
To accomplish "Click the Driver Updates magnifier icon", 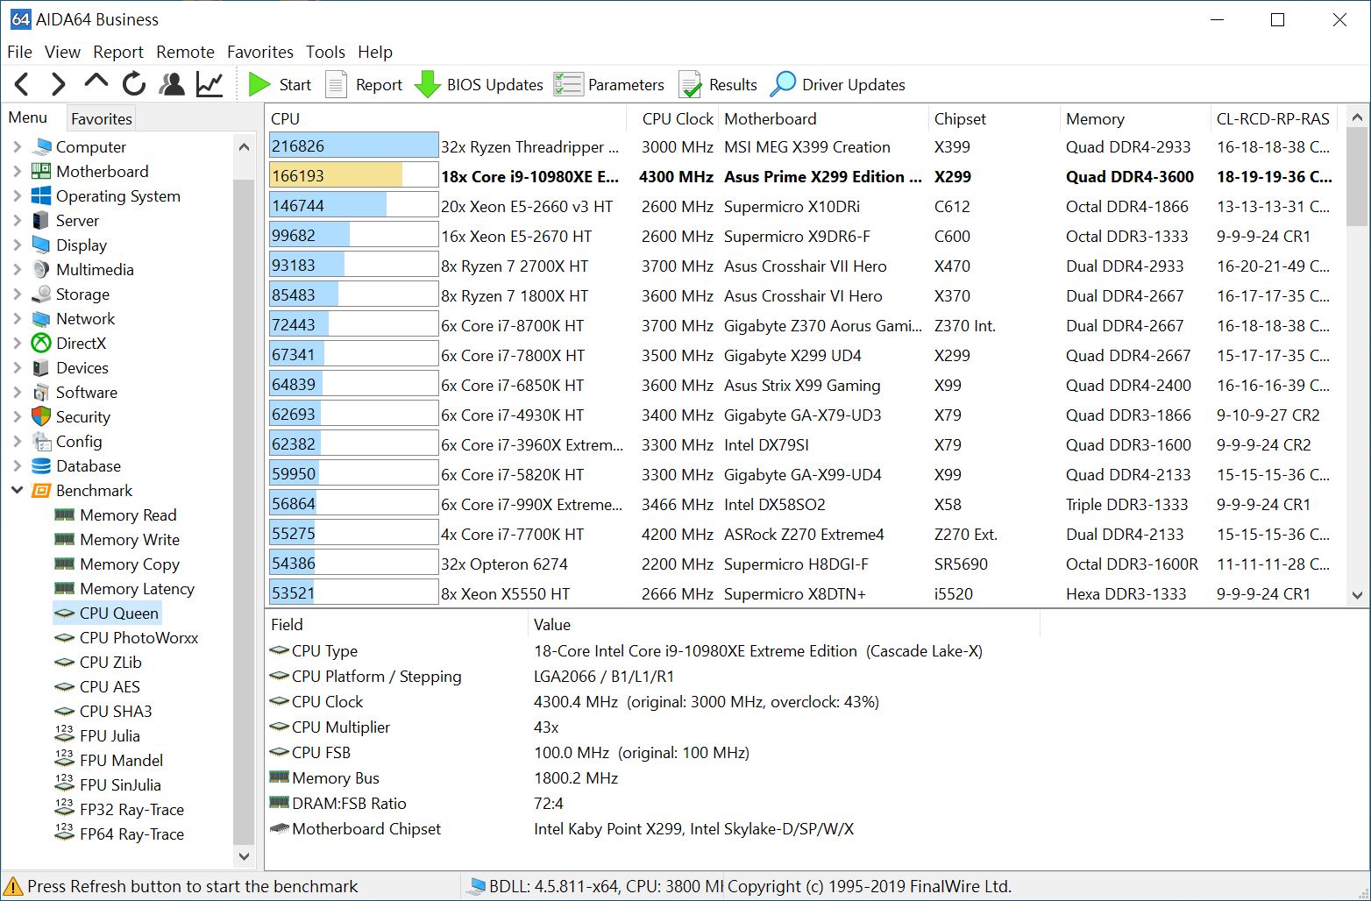I will click(x=783, y=84).
